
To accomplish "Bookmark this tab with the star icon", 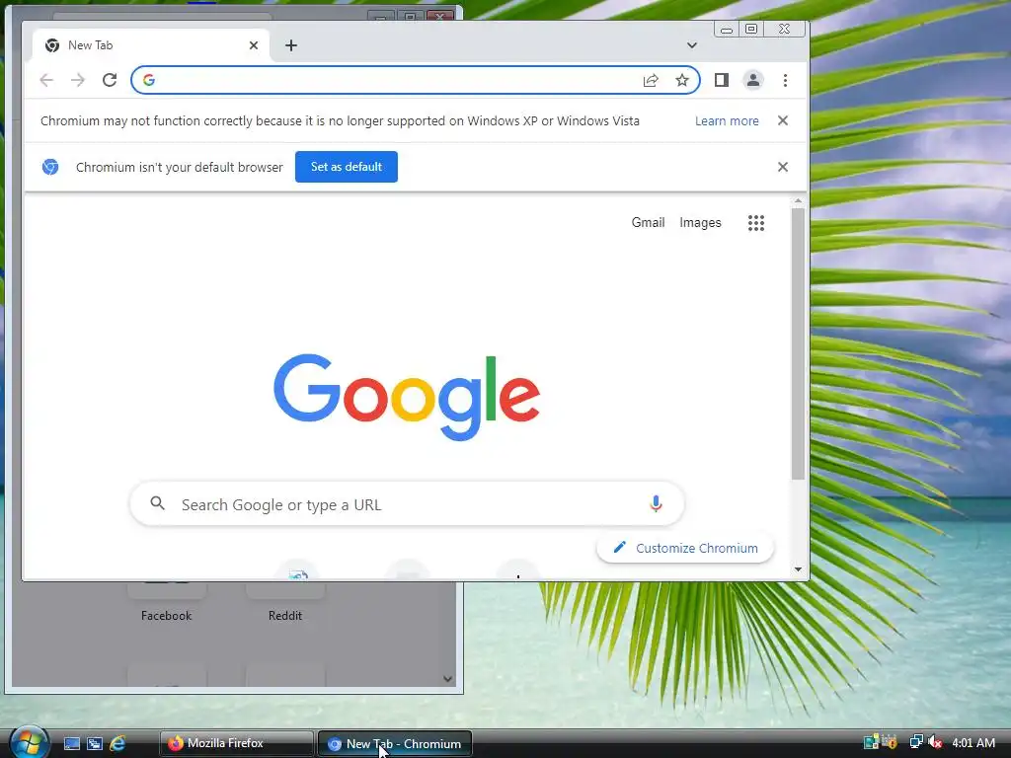I will point(682,80).
